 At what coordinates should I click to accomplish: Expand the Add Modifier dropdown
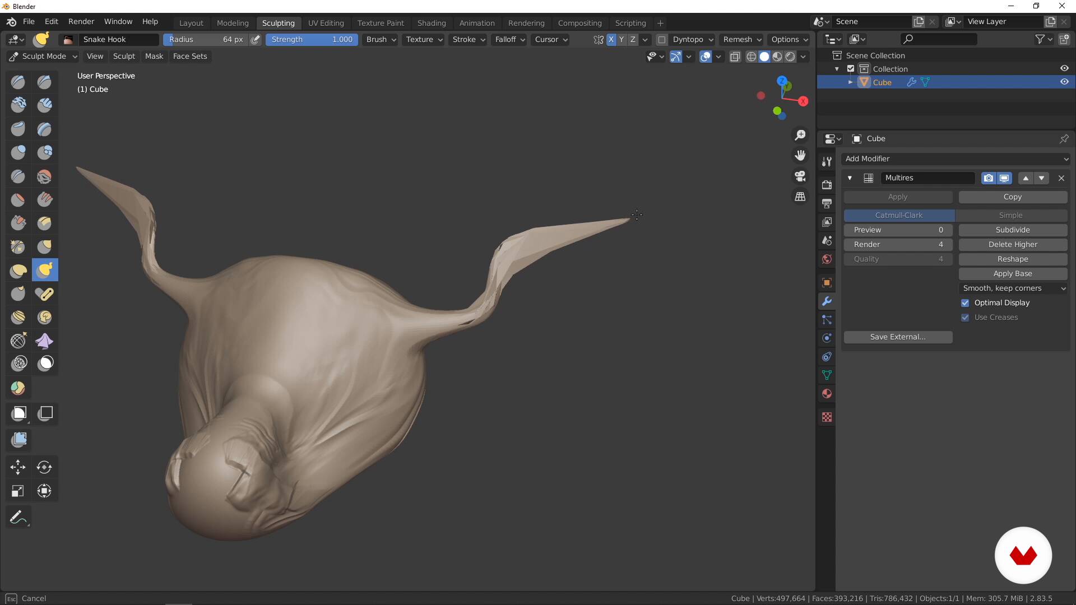tap(956, 159)
